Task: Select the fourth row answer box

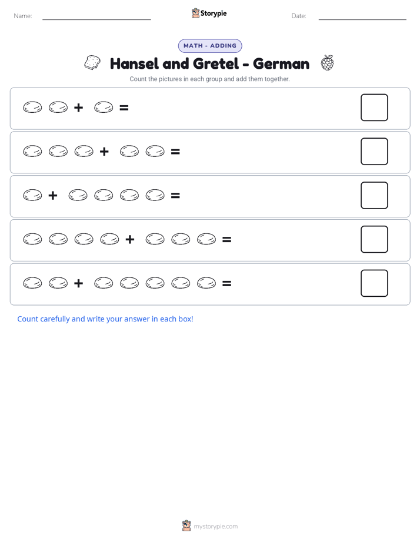Action: pyautogui.click(x=374, y=239)
